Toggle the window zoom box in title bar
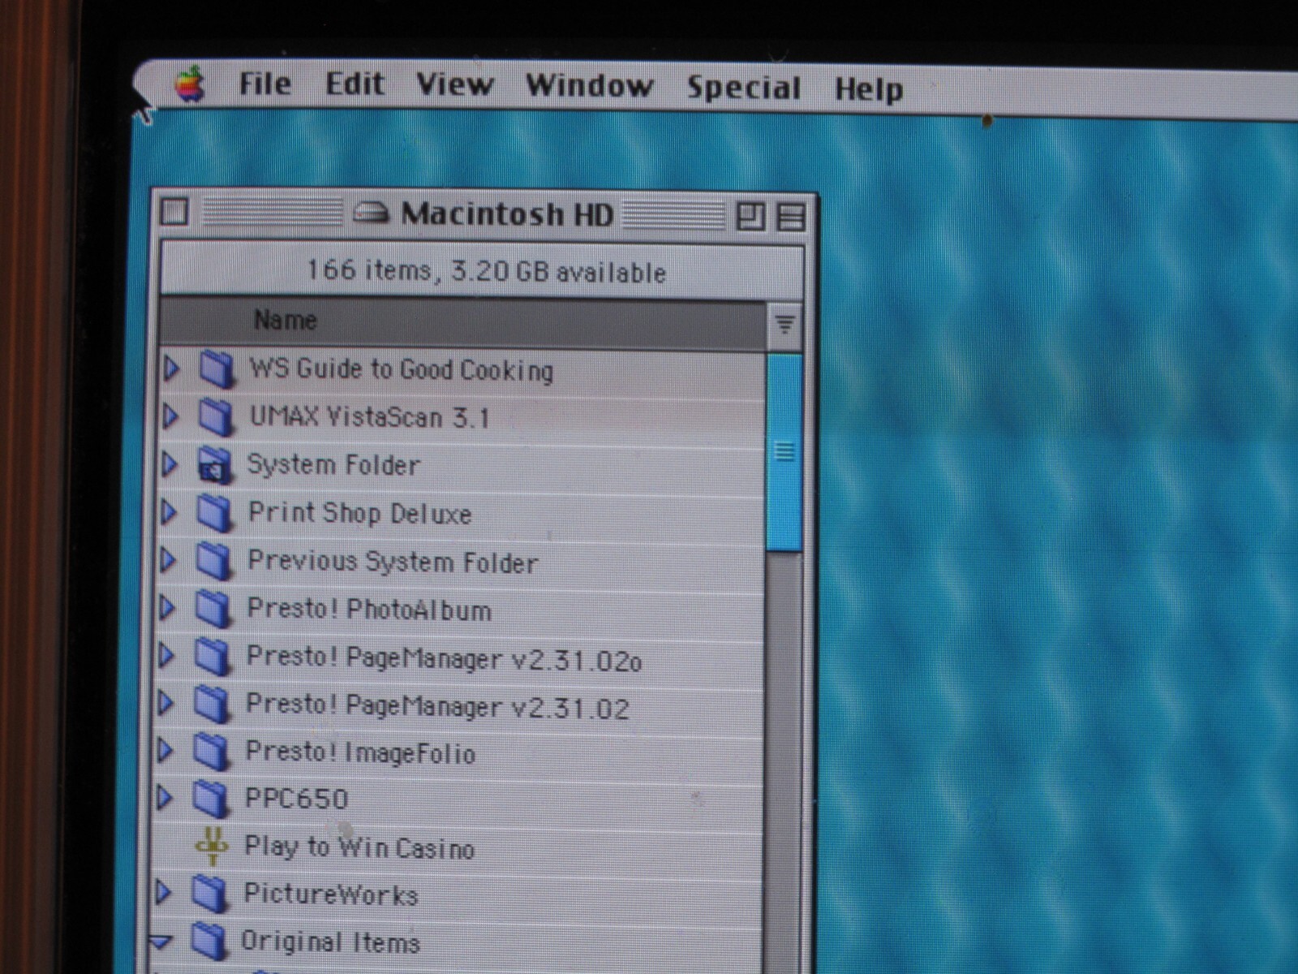This screenshot has width=1298, height=974. pos(750,216)
